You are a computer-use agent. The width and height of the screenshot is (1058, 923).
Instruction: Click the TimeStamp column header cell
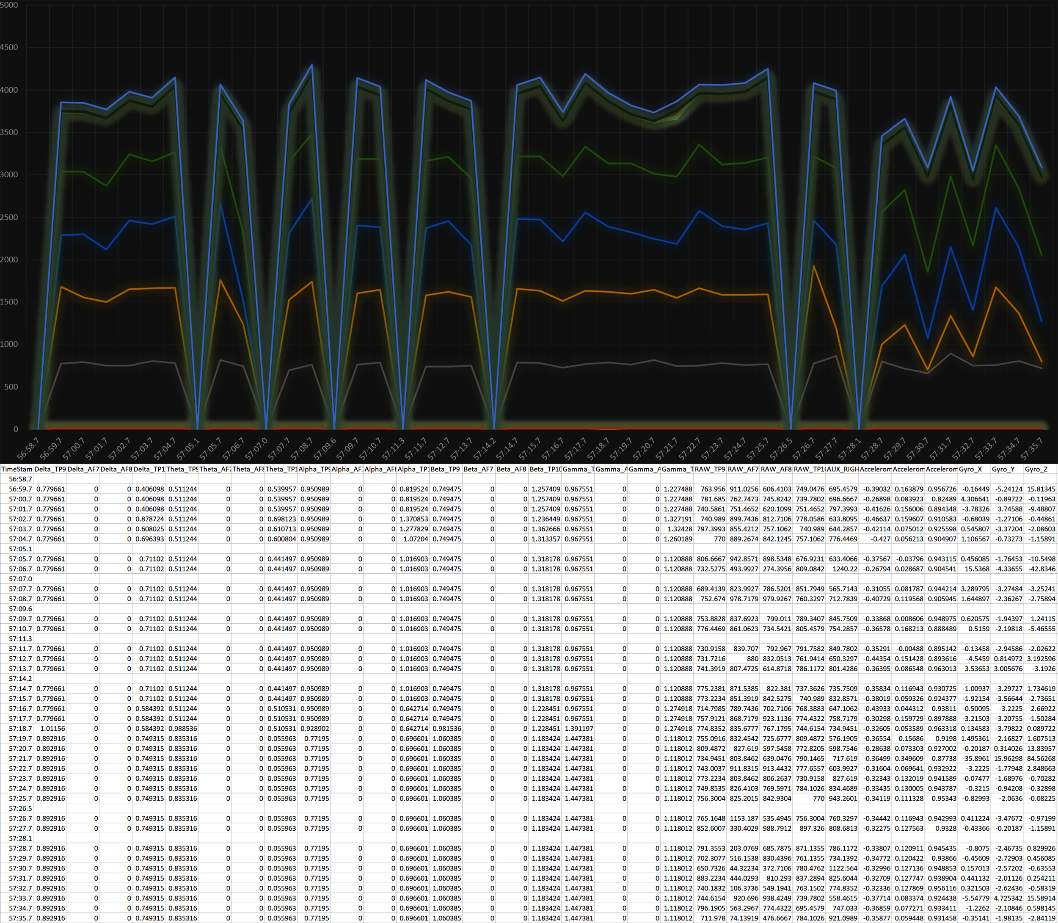(x=17, y=469)
